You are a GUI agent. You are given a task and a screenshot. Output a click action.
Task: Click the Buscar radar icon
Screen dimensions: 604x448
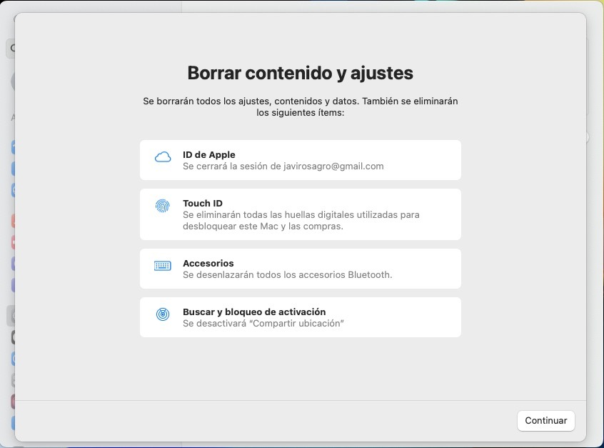pyautogui.click(x=163, y=314)
